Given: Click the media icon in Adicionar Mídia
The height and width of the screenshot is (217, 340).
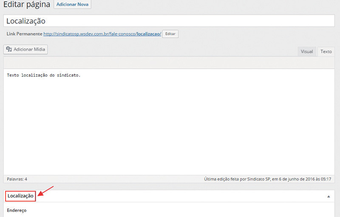Looking at the screenshot, I should pyautogui.click(x=8, y=50).
